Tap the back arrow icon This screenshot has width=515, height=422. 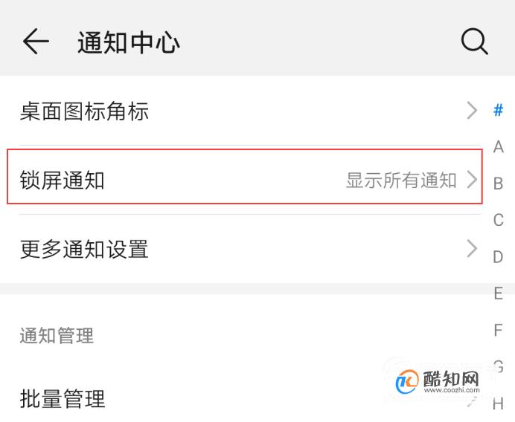click(x=36, y=42)
